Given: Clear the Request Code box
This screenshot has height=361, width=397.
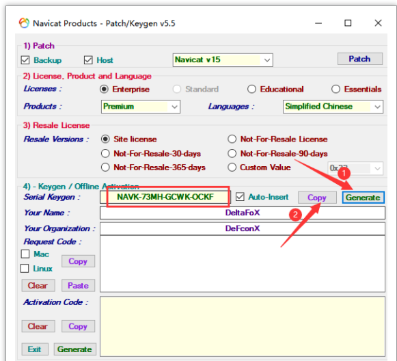Looking at the screenshot, I should (x=38, y=286).
